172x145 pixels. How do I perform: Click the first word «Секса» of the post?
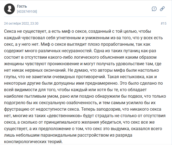(10, 31)
